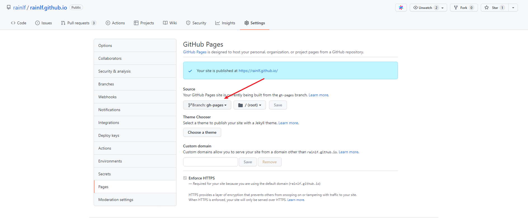Open Branches settings

[x=135, y=84]
